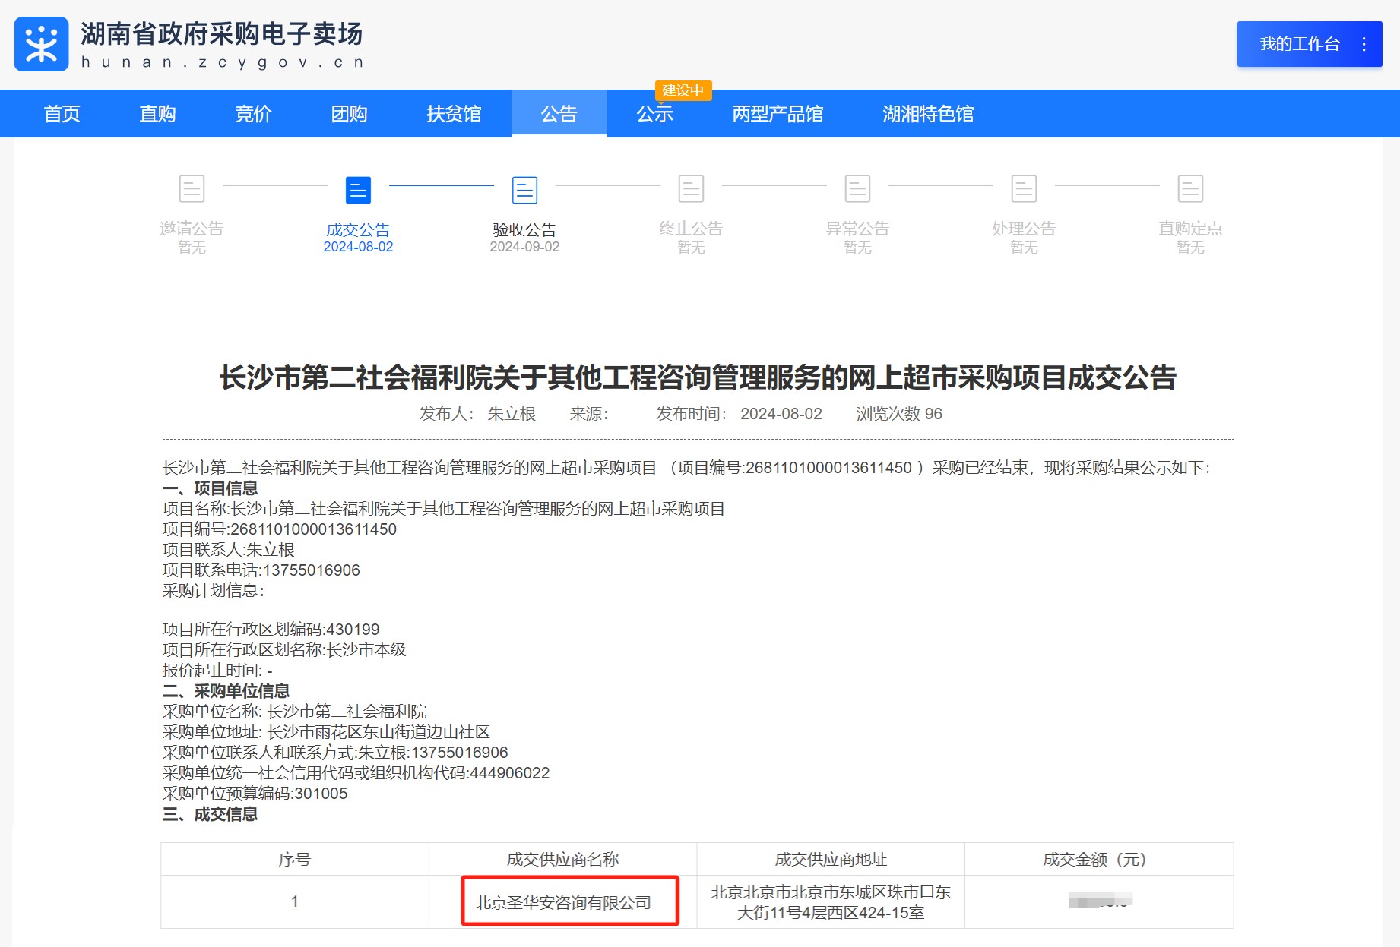Click the 直购定点 document icon
The image size is (1400, 947).
pyautogui.click(x=1190, y=188)
